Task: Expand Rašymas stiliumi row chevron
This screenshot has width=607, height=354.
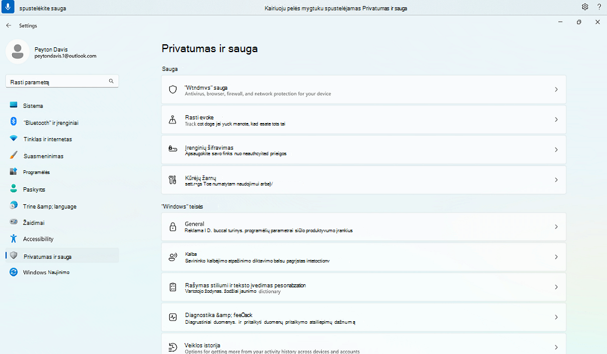Action: pos(556,287)
